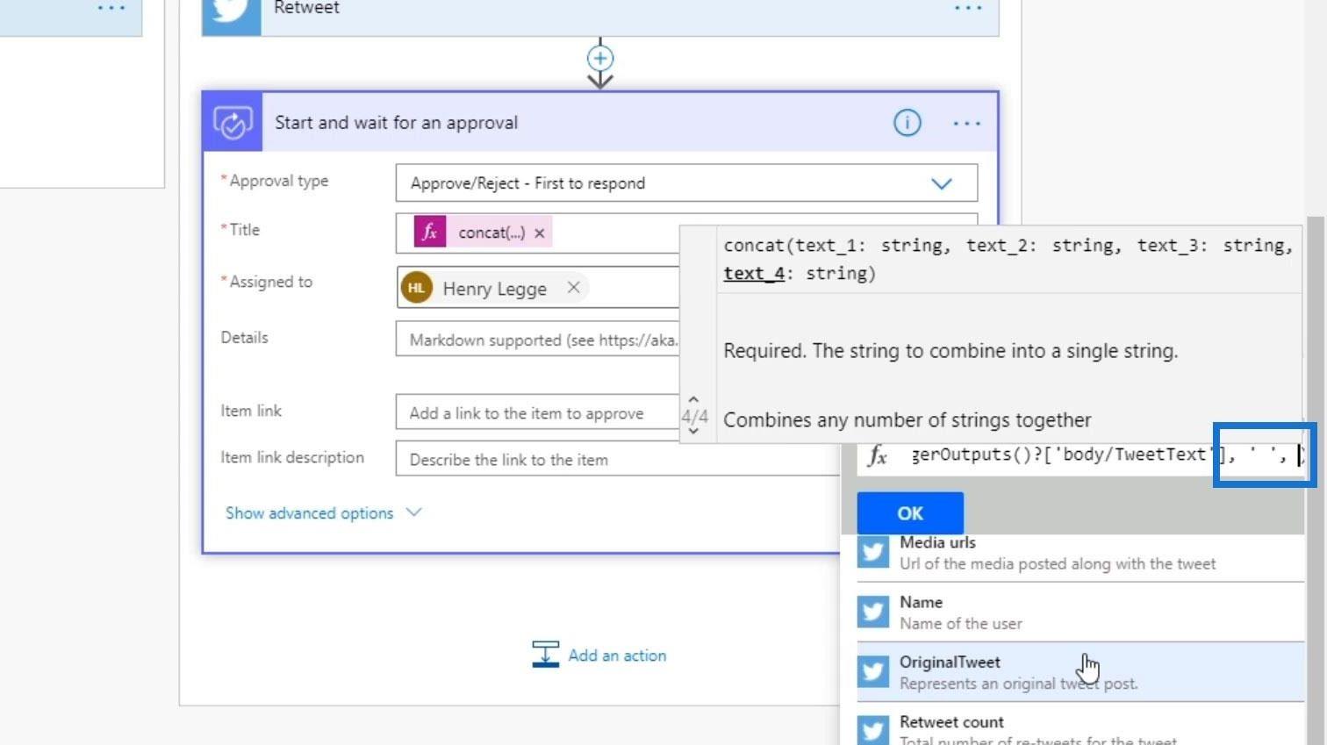
Task: Click the HL avatar of Henry Legge
Action: [417, 288]
